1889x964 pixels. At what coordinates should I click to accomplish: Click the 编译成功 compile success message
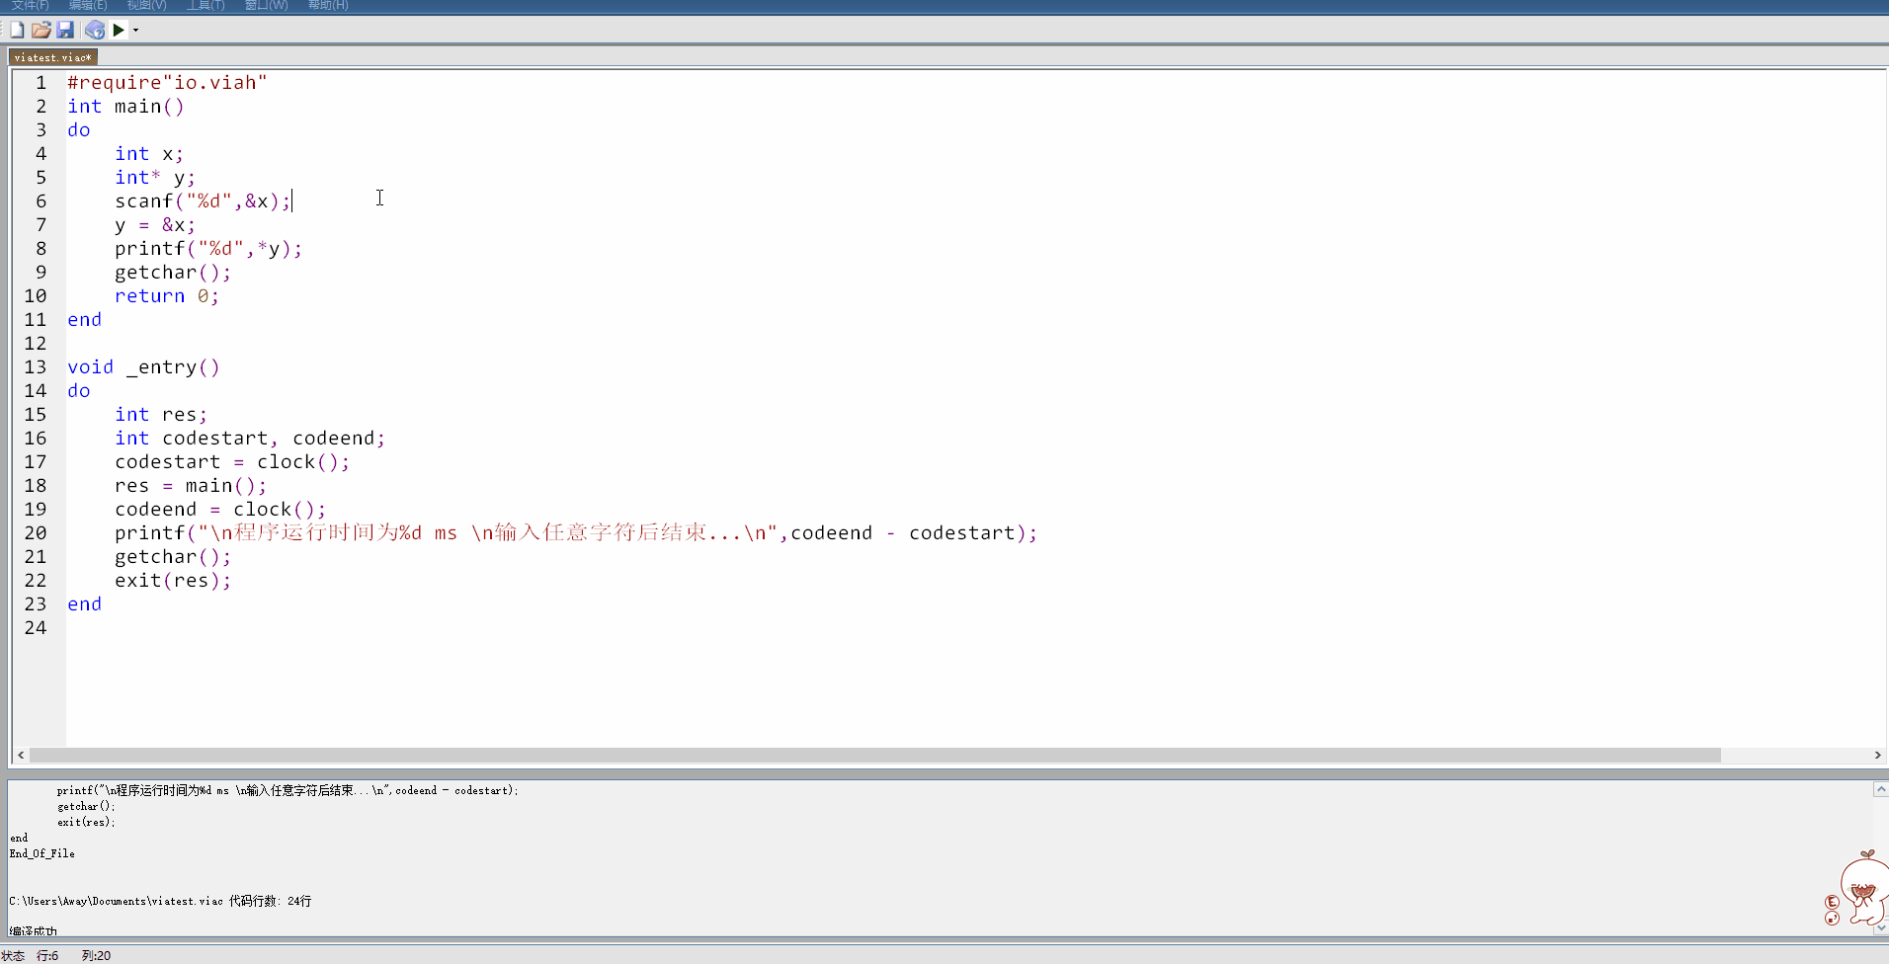point(32,929)
